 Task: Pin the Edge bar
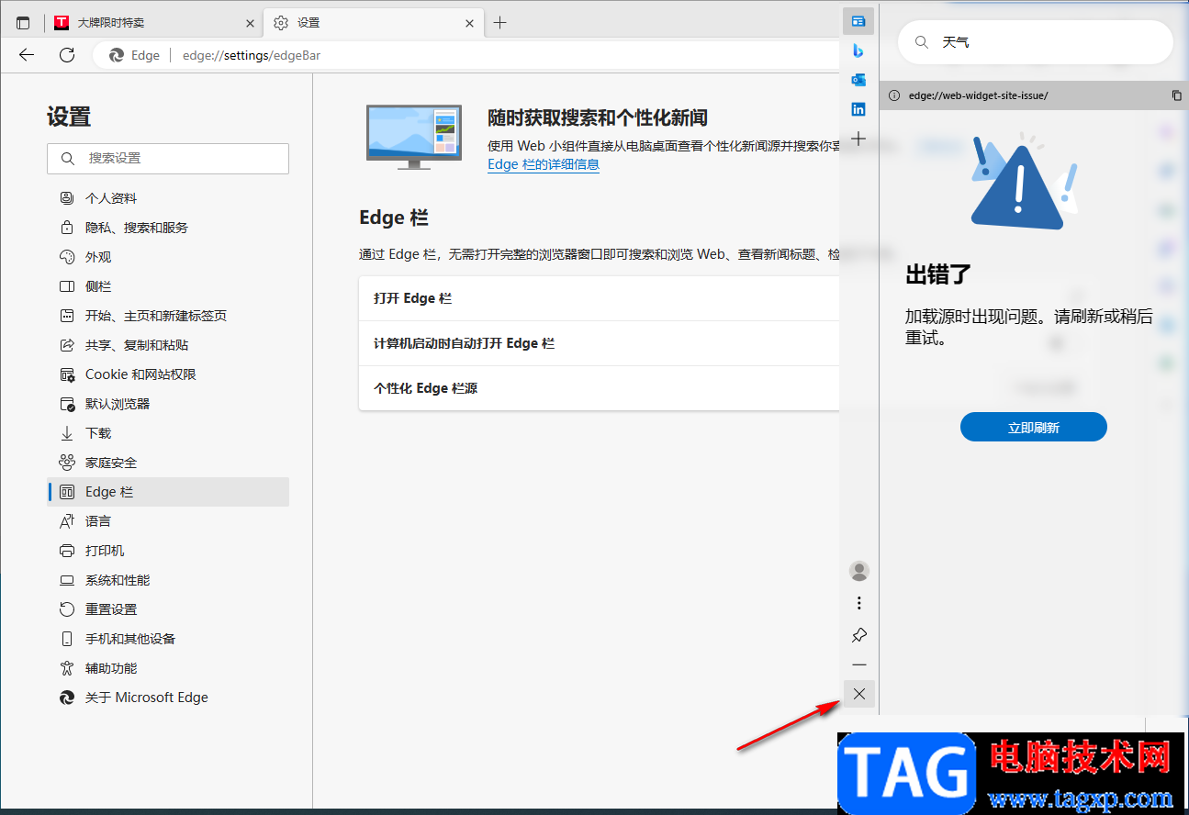coord(859,635)
